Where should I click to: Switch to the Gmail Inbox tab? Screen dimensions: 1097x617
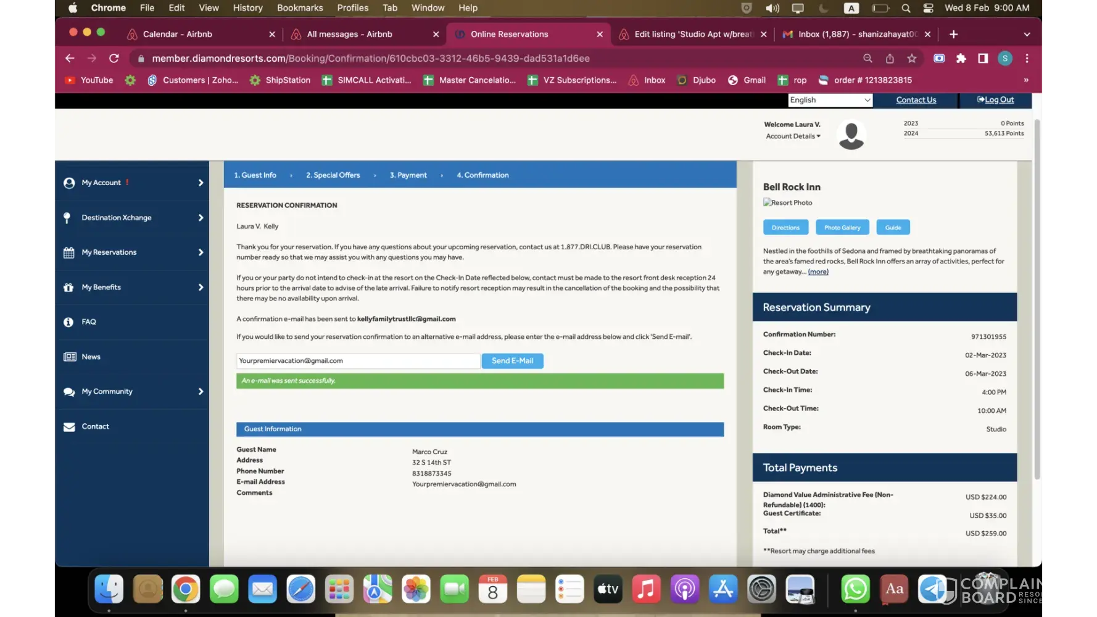click(x=856, y=34)
